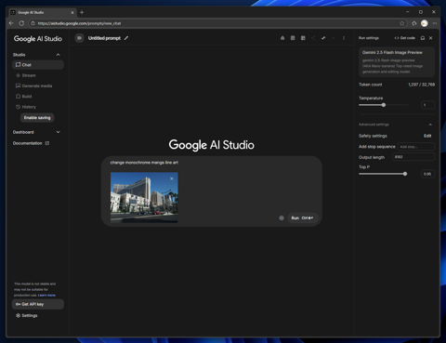This screenshot has height=343, width=446.
Task: Click the Output length field
Action: [x=413, y=157]
